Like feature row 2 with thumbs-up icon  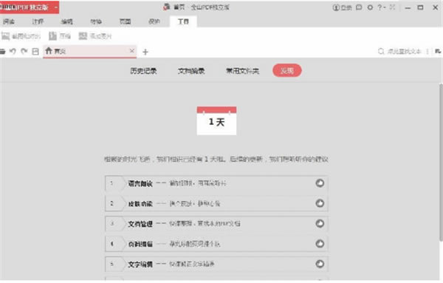320,203
